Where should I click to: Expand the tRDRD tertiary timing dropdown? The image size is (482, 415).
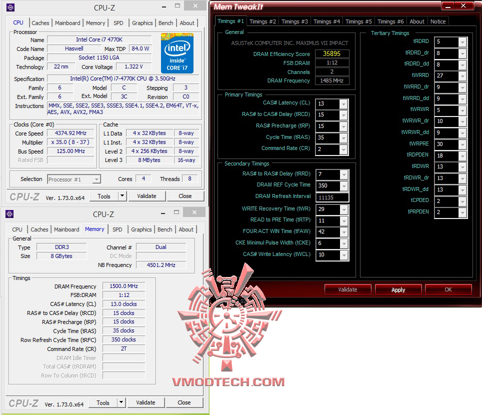462,42
